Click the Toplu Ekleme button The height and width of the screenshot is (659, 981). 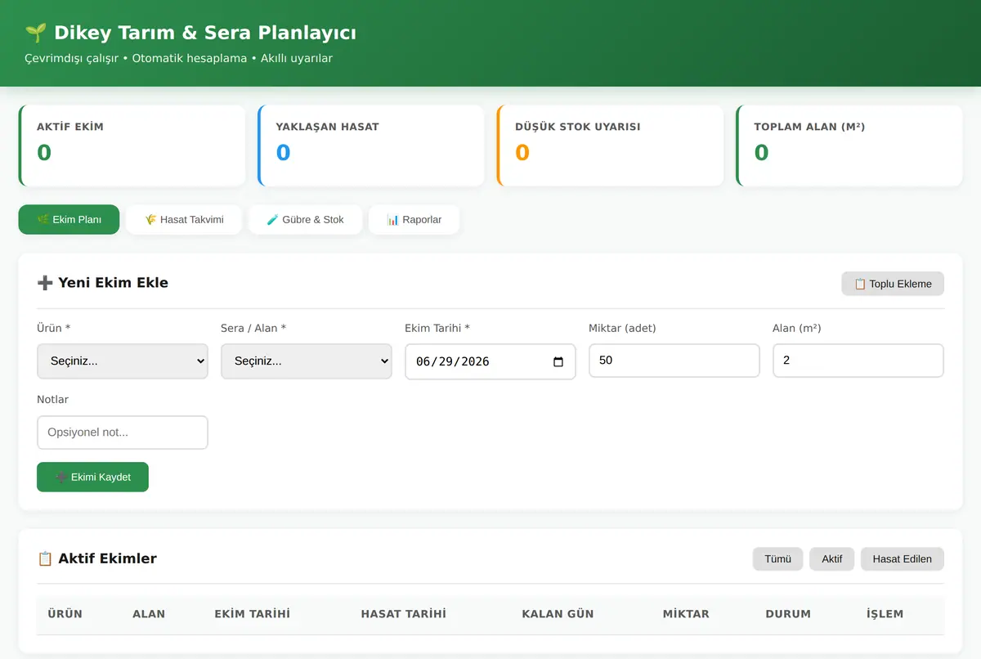point(893,284)
